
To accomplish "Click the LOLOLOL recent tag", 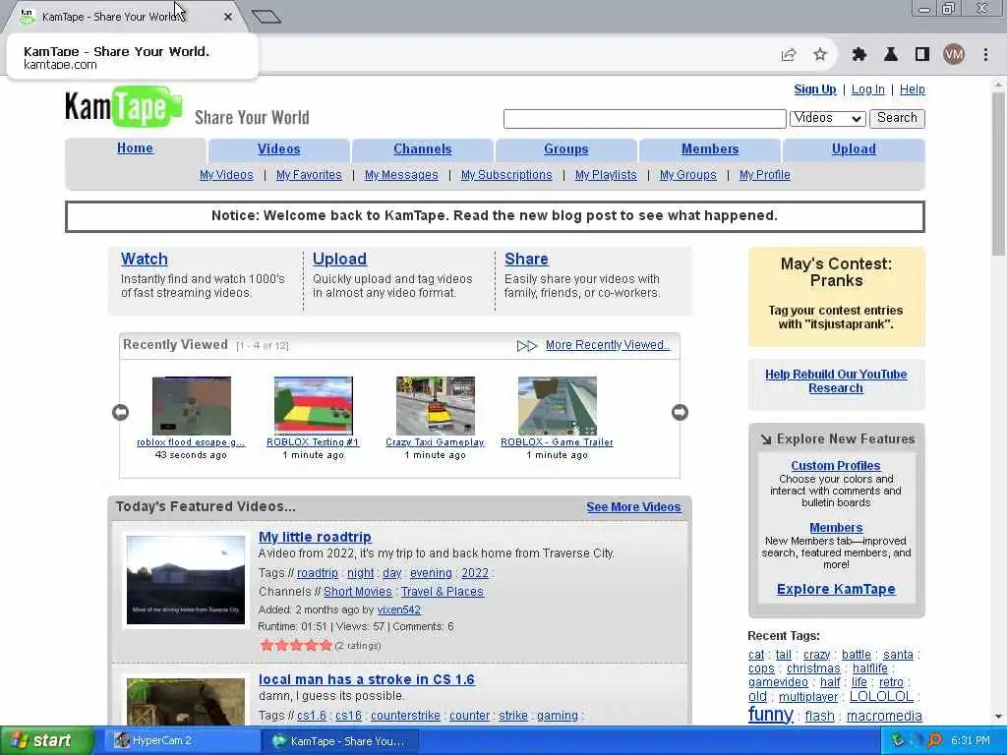I will 881,697.
